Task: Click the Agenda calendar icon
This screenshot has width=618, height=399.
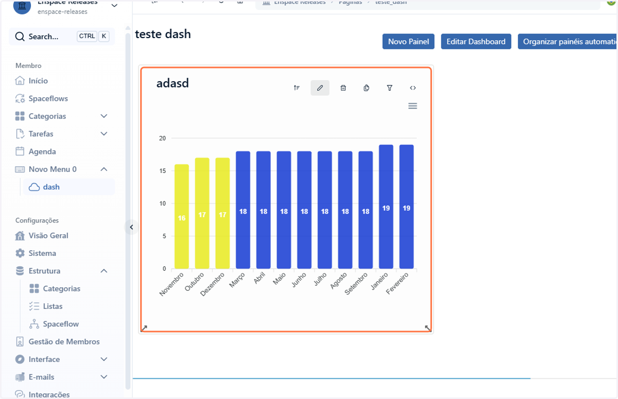Action: click(x=20, y=151)
